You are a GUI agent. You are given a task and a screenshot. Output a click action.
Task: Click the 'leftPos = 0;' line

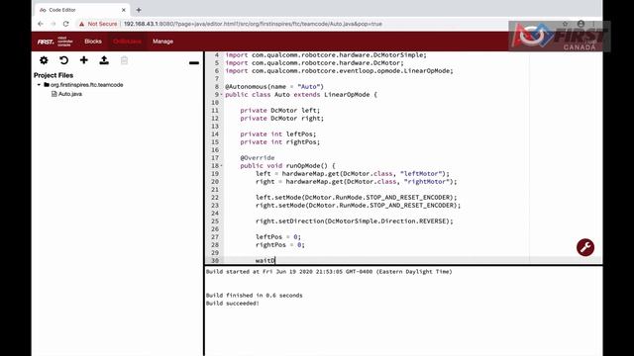278,237
